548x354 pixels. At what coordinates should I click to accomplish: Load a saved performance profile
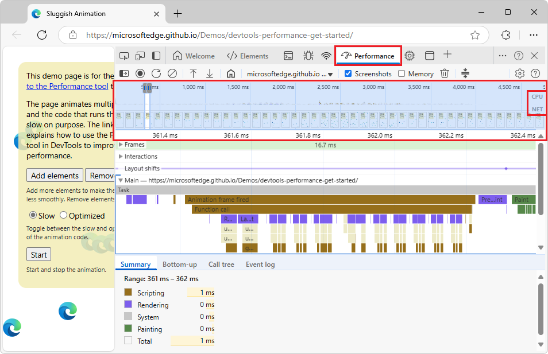194,73
